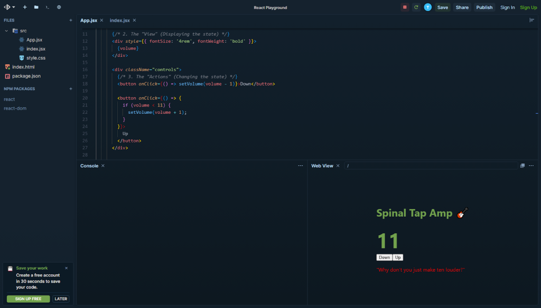This screenshot has height=308, width=541.
Task: Open the Web View options ellipsis menu
Action: 531,166
